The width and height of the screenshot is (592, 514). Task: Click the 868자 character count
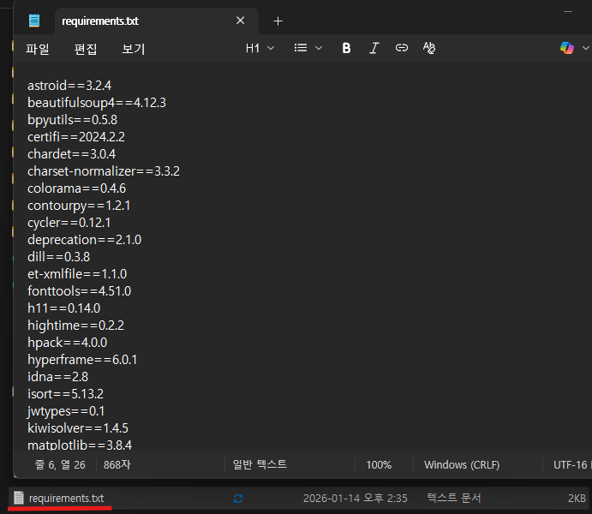[x=117, y=464]
